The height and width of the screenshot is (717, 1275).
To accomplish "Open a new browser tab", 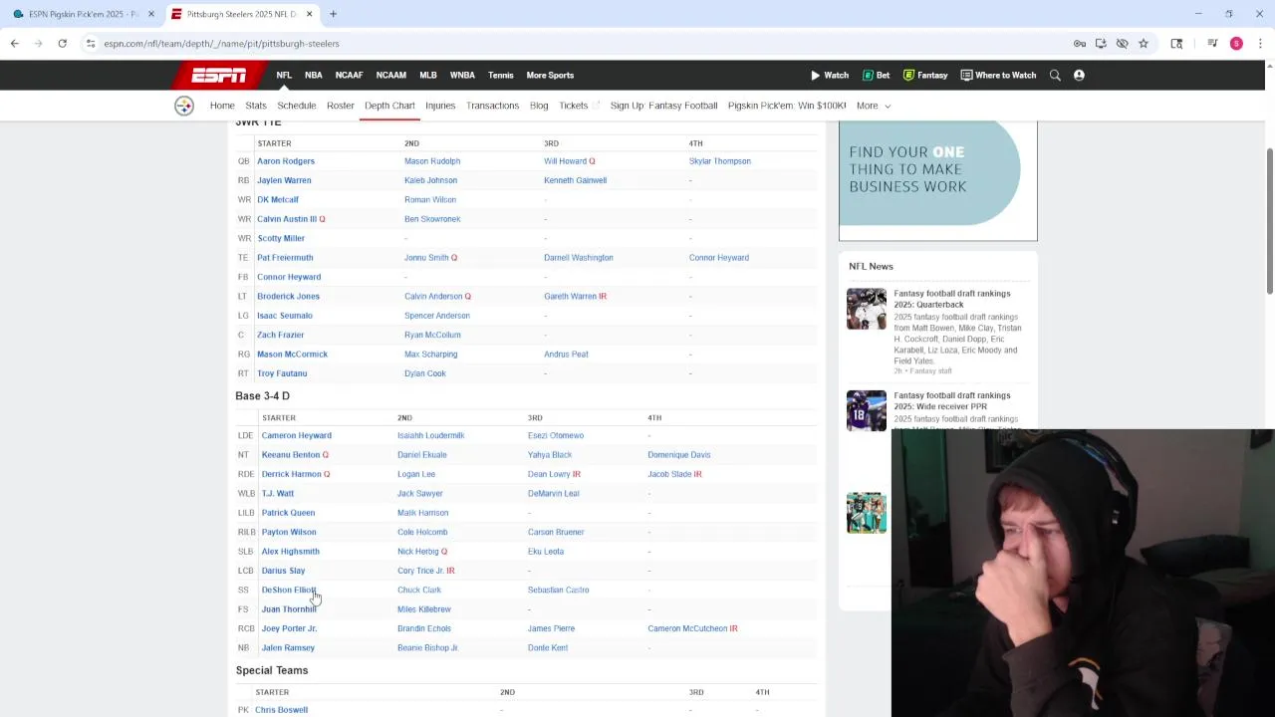I will point(333,14).
